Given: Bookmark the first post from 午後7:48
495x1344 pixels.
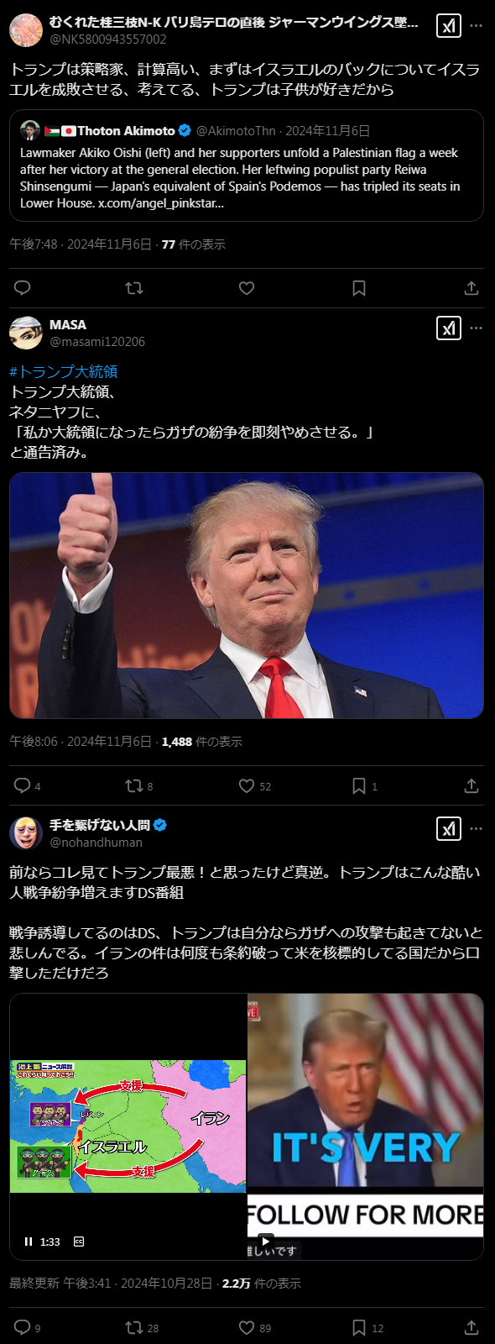Looking at the screenshot, I should [x=359, y=288].
